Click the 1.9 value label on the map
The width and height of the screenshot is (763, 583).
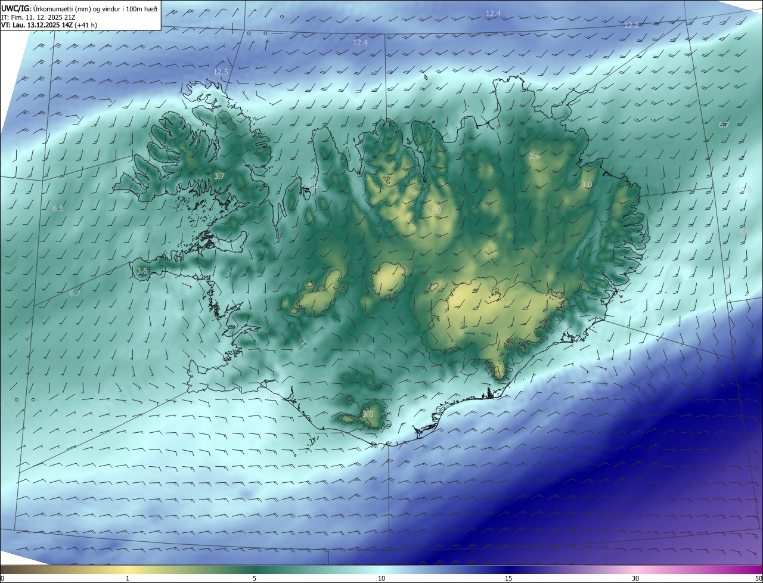click(x=436, y=210)
